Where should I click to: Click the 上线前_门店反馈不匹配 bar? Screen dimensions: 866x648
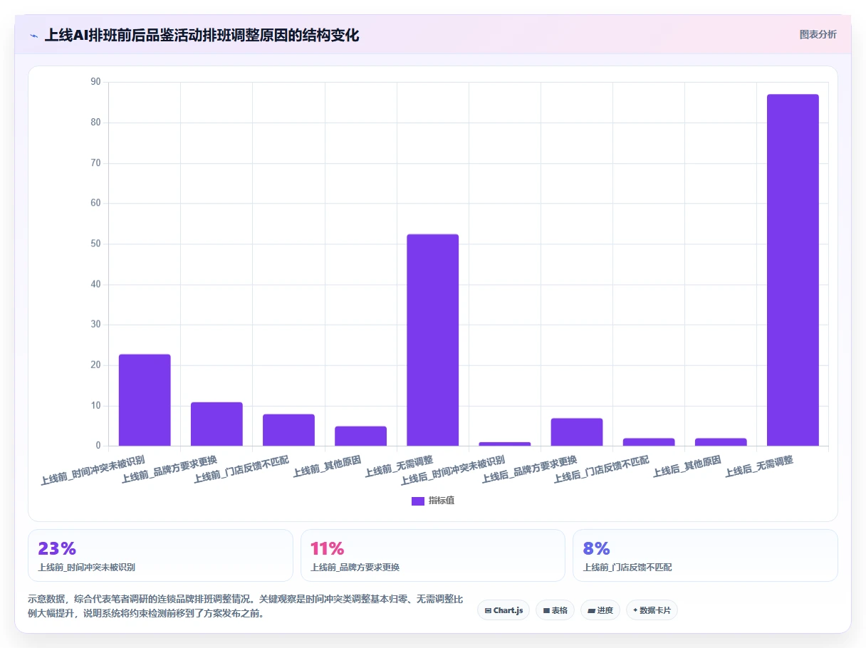[x=288, y=430]
